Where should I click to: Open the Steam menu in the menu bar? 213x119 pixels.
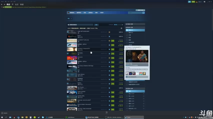coord(2,2)
